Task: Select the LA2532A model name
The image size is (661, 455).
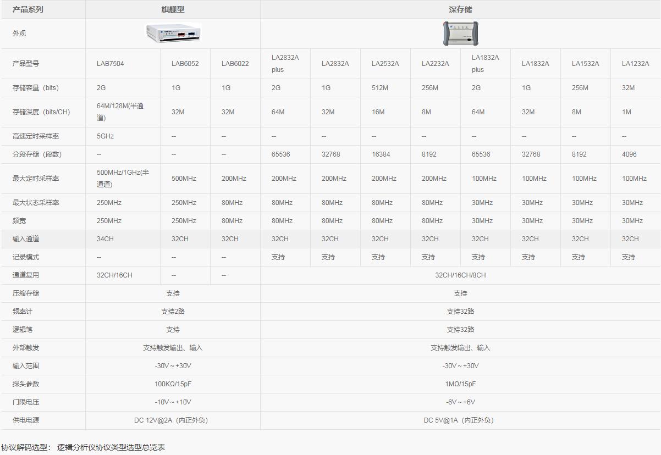Action: (385, 64)
